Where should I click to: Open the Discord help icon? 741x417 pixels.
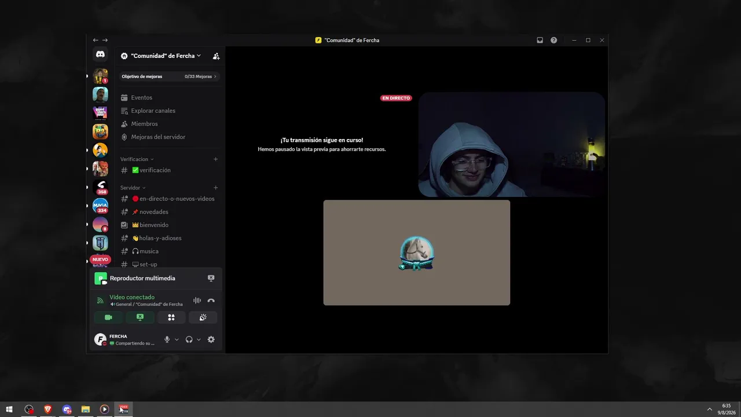554,40
